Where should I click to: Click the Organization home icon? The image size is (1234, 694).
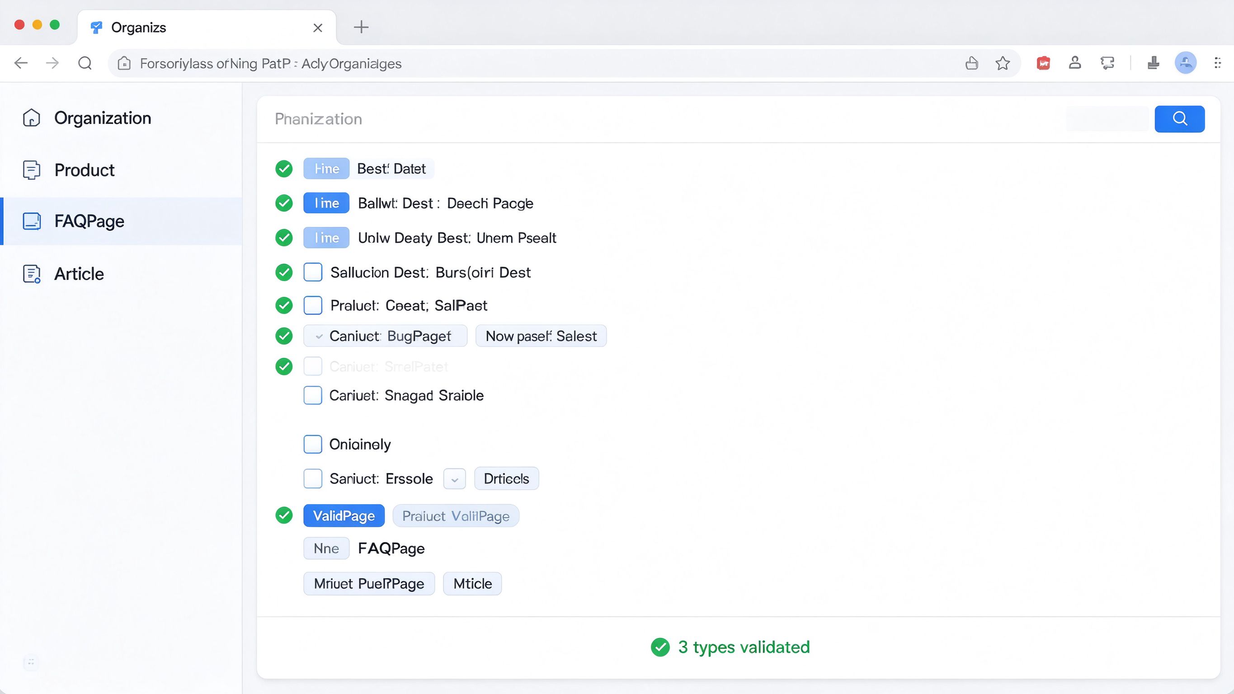pos(32,118)
